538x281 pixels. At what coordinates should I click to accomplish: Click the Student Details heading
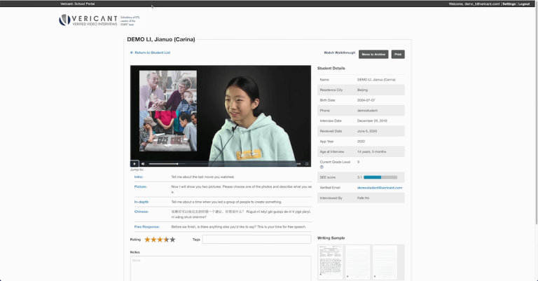tap(331, 68)
